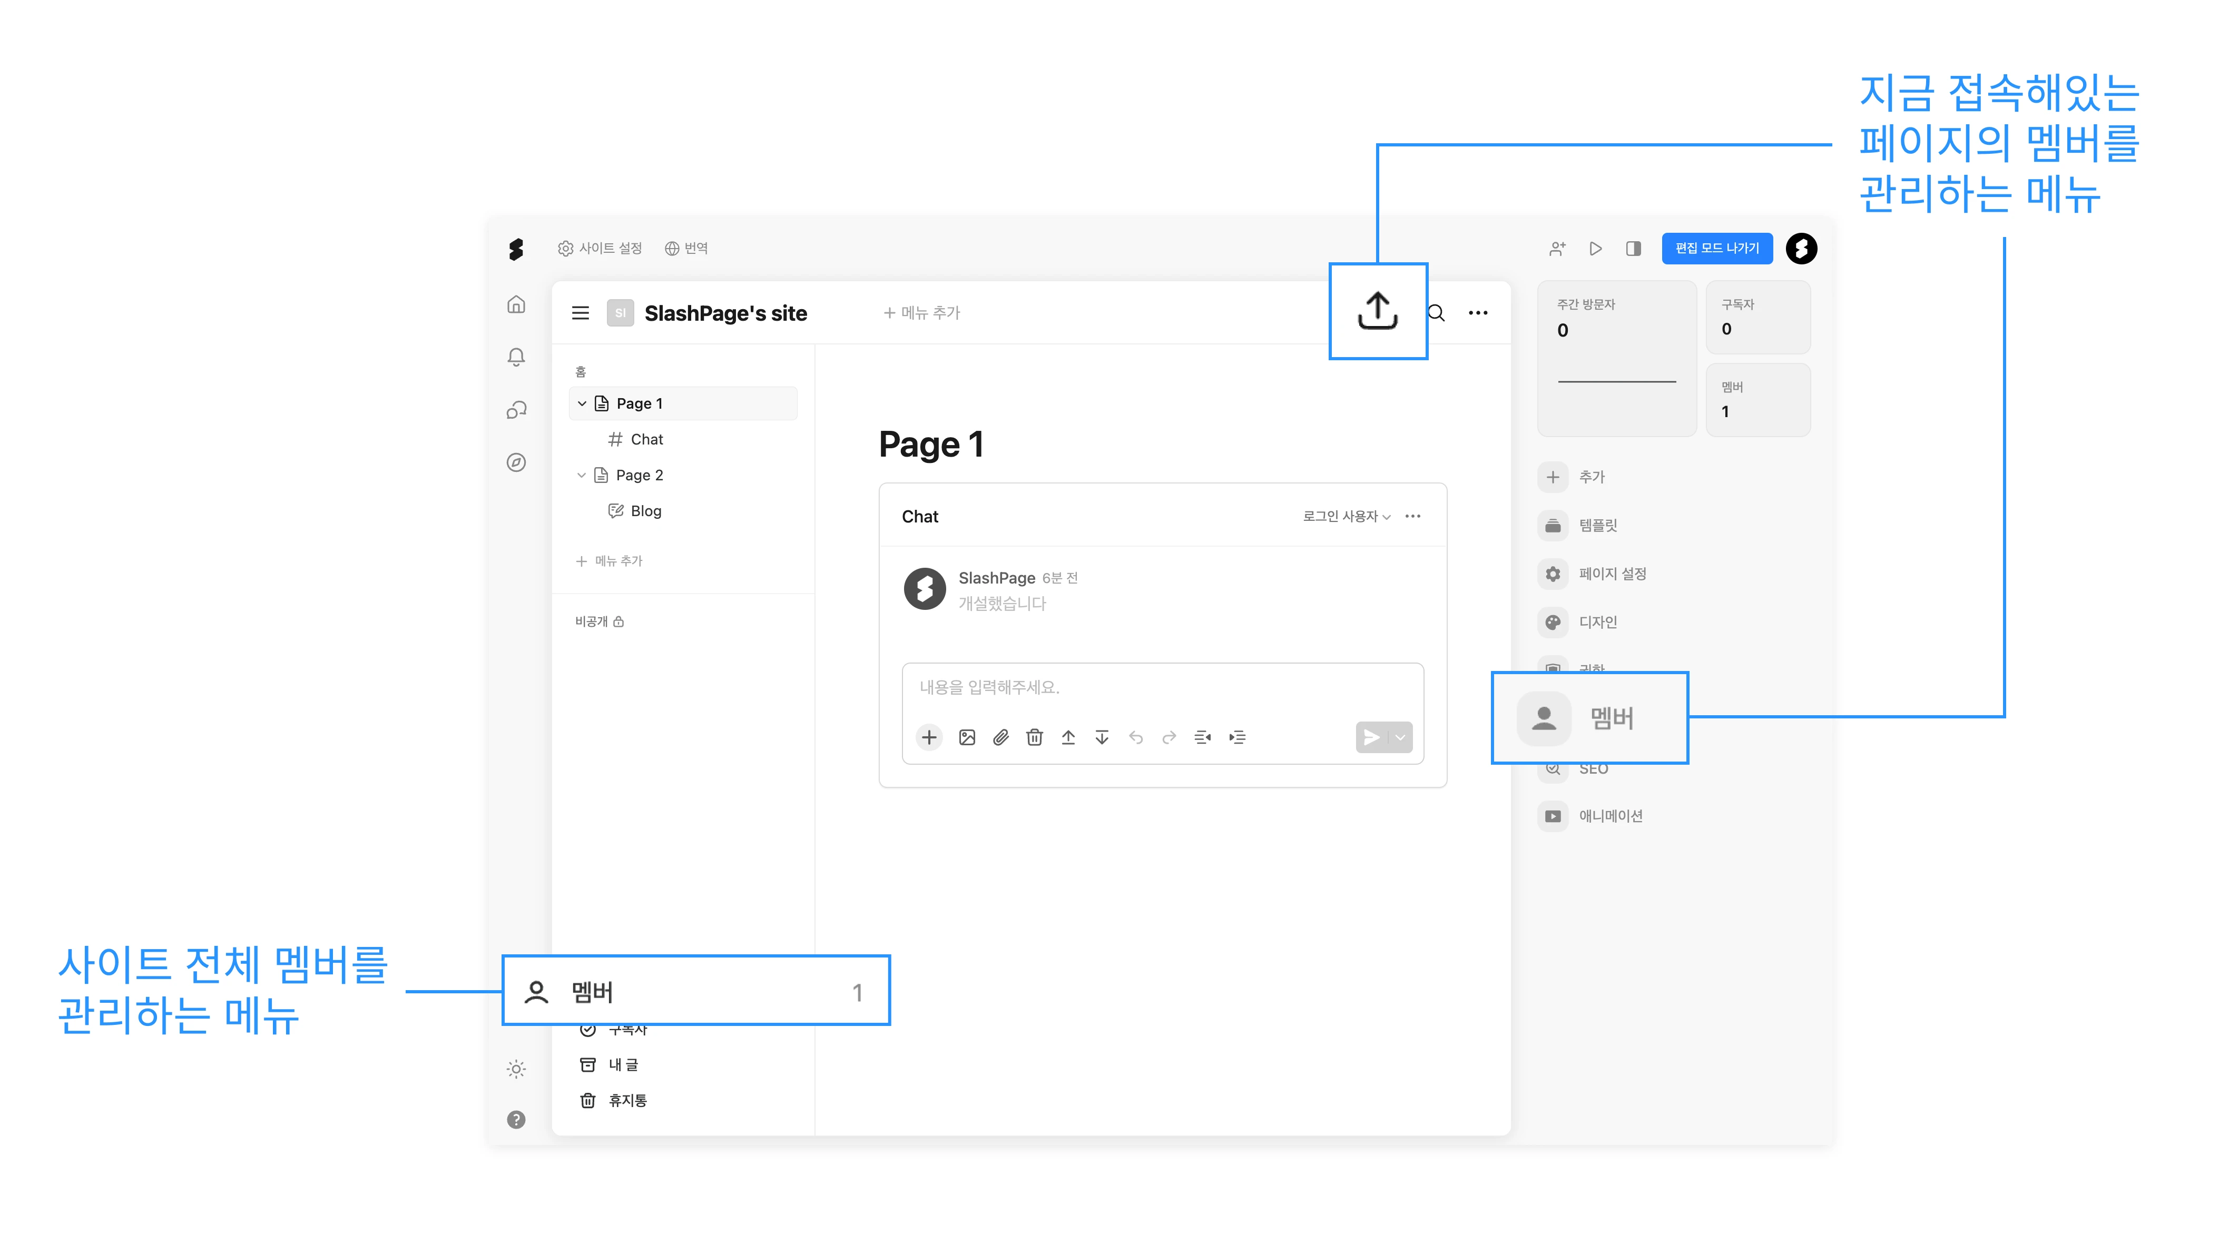Select Page 1 in the sidebar tree
2219x1244 pixels.
pyautogui.click(x=683, y=404)
